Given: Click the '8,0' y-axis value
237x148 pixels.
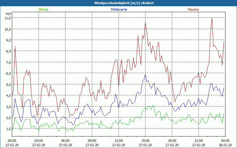Looking at the screenshot, I should [9, 51].
